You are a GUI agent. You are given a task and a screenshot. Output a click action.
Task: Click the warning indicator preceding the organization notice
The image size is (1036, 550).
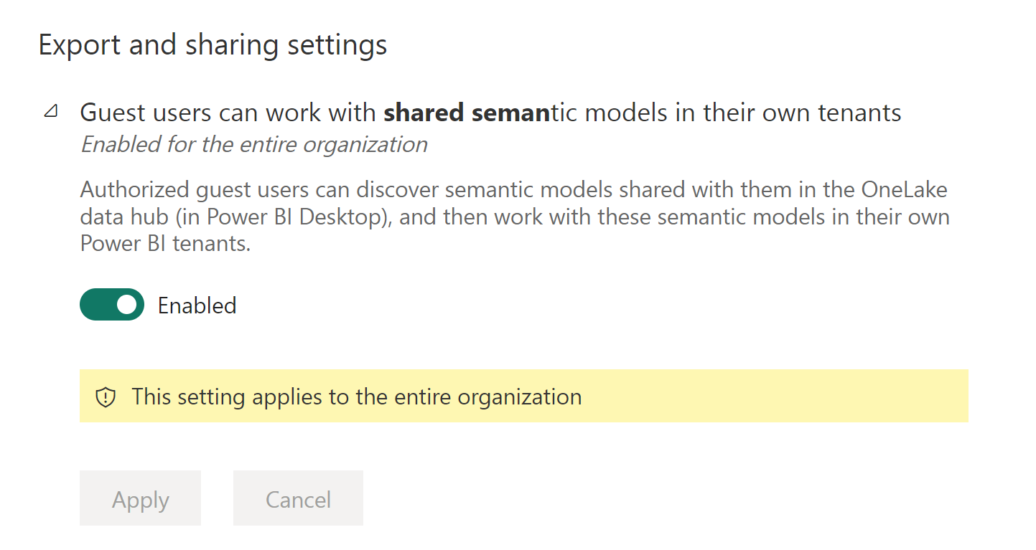tap(105, 397)
